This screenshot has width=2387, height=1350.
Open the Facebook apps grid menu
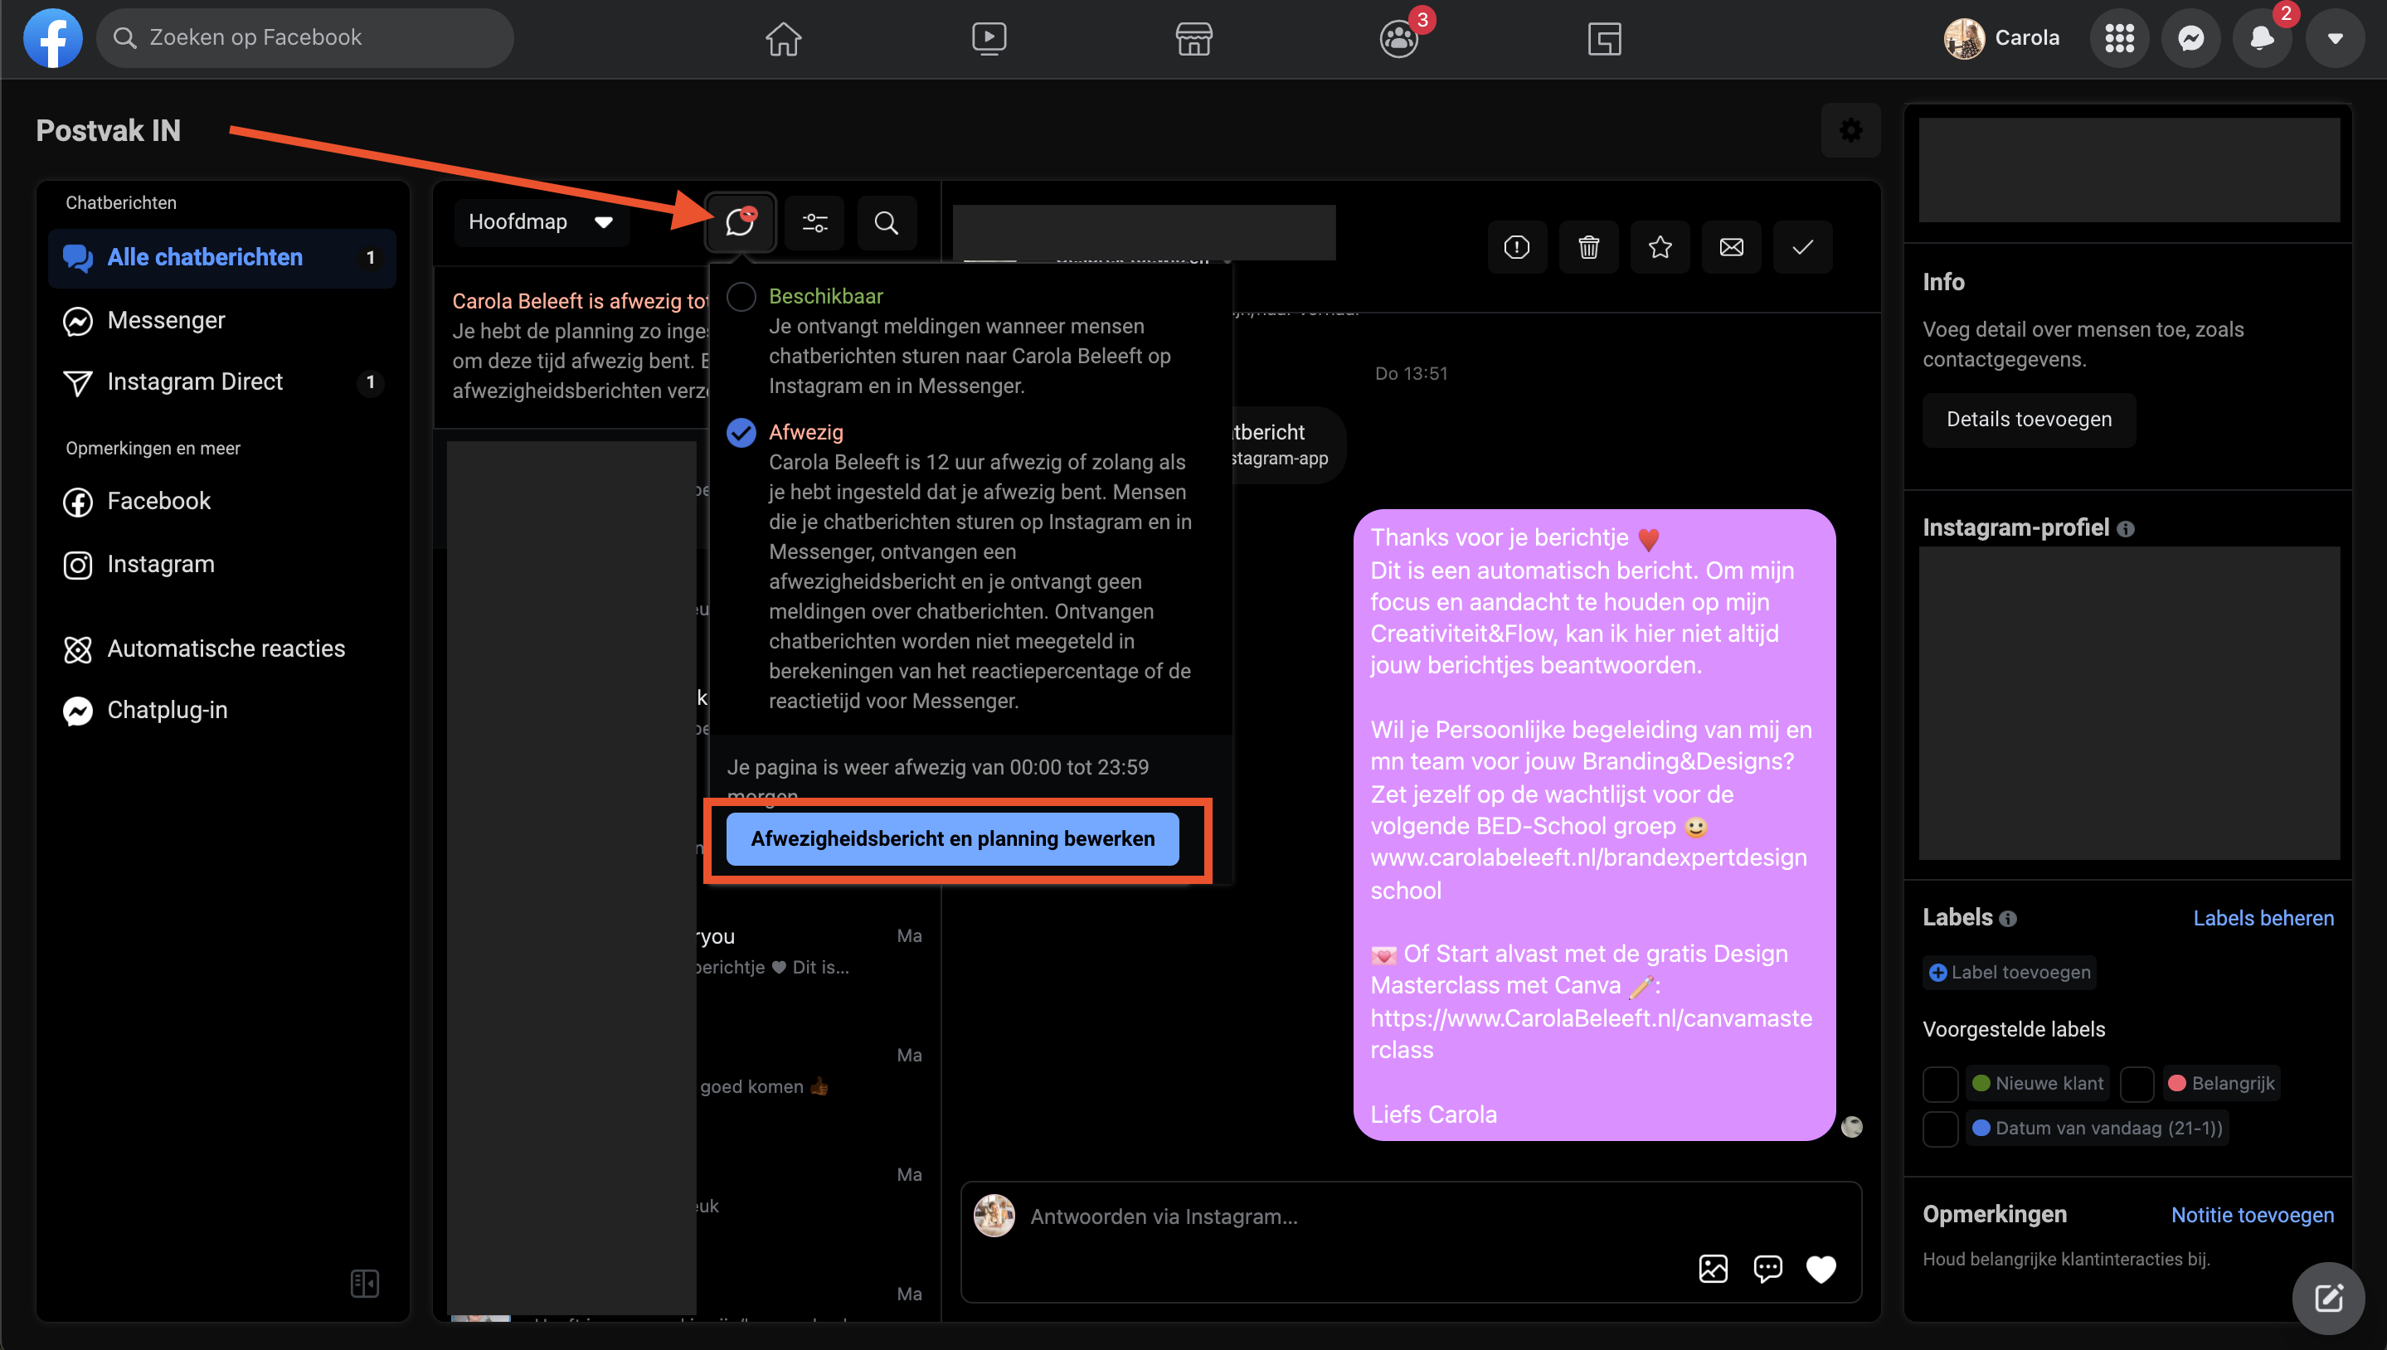point(2119,39)
